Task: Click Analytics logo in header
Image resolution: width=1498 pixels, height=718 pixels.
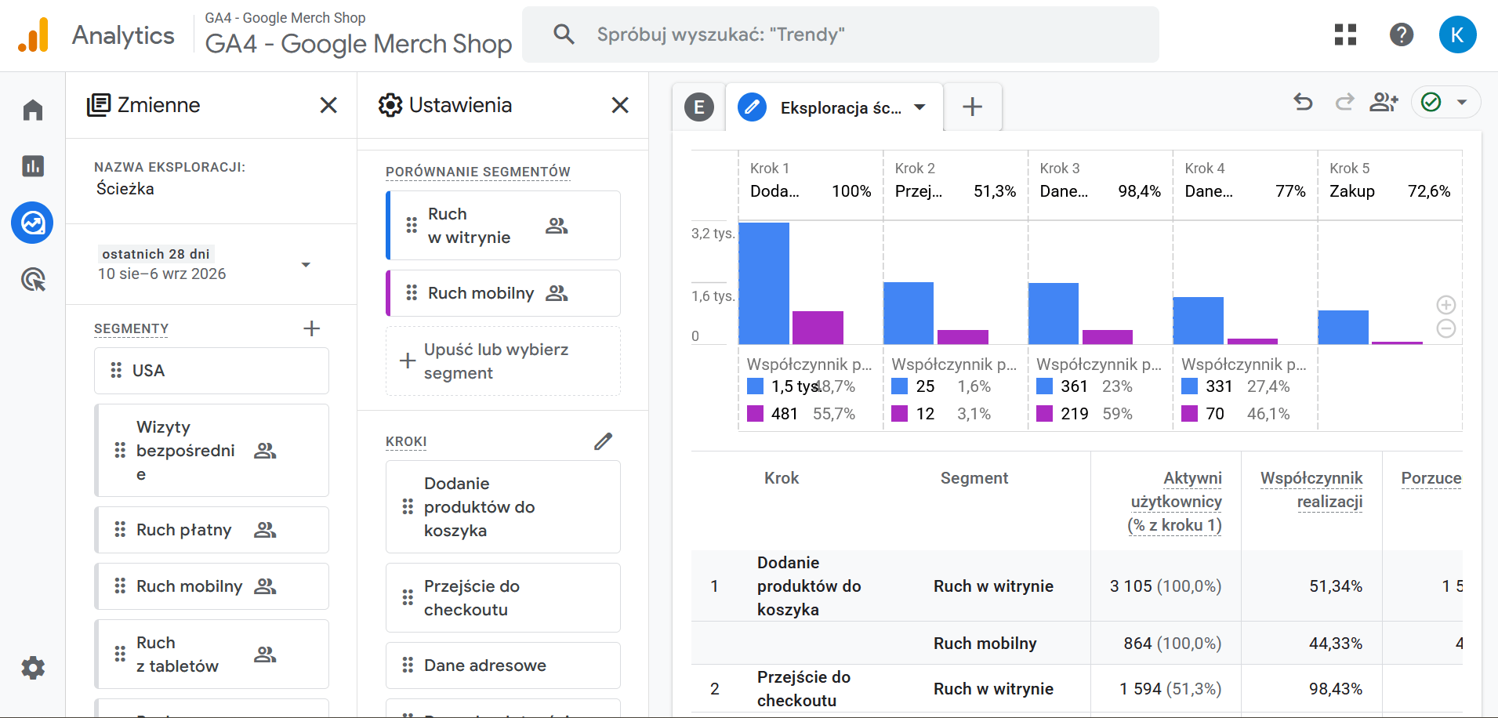Action: 96,35
